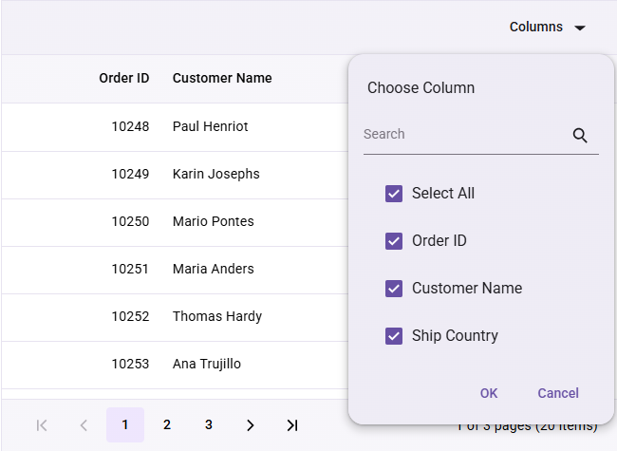Click order number 10250 cell
This screenshot has width=617, height=451.
(130, 221)
